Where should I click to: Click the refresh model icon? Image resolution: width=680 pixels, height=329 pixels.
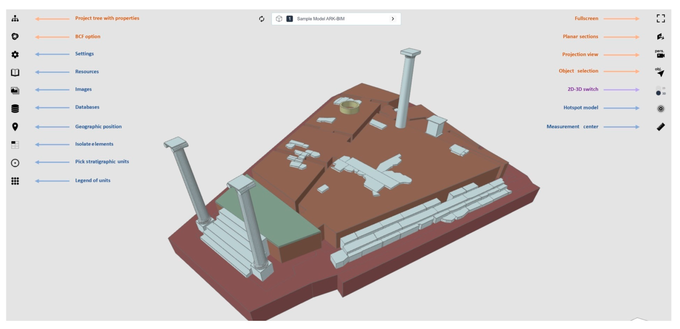[262, 19]
